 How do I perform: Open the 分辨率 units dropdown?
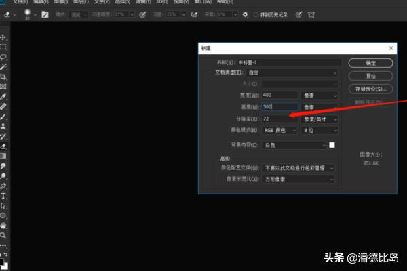tap(319, 118)
